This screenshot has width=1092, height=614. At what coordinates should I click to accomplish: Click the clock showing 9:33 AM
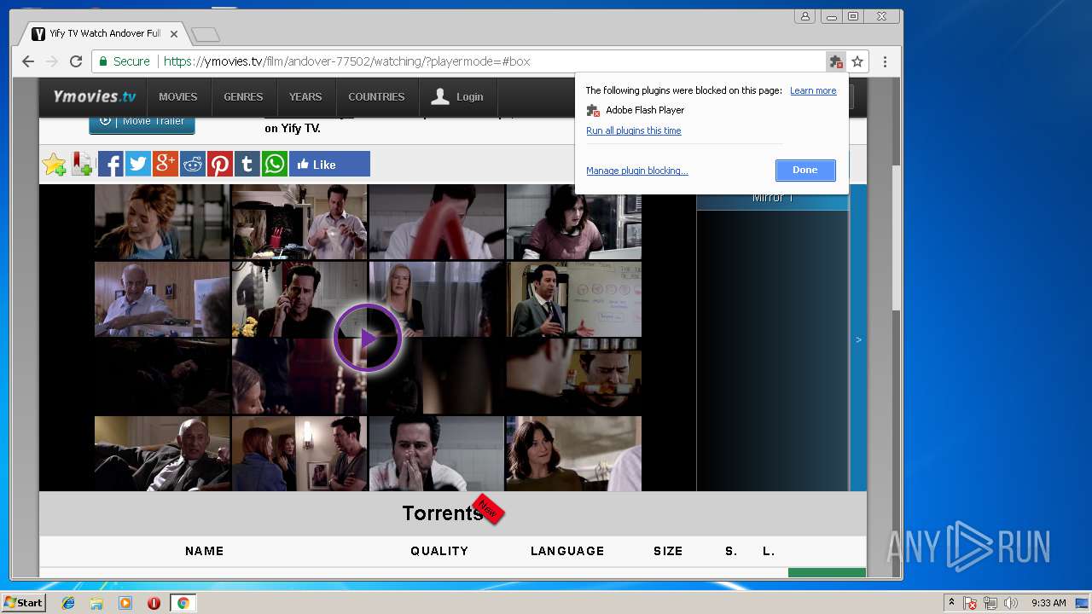tap(1048, 603)
